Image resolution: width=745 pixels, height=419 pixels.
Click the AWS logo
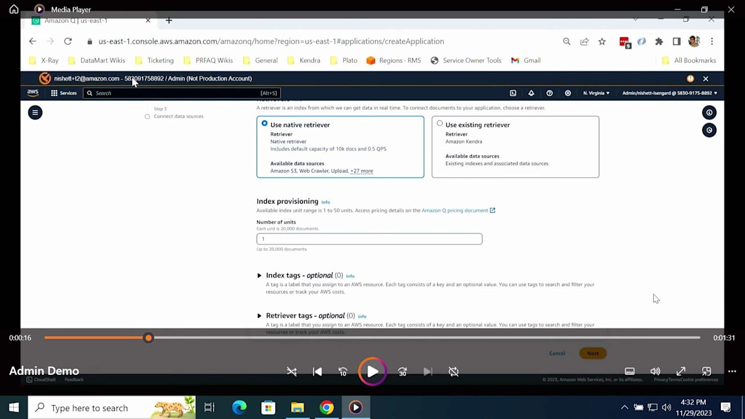point(33,93)
